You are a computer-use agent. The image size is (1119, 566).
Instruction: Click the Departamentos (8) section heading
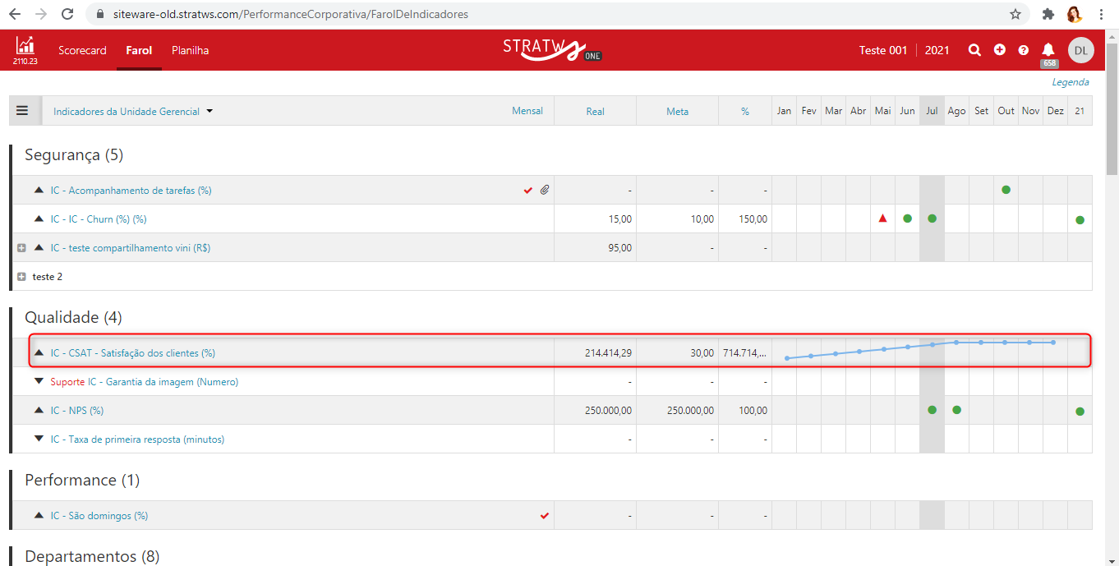(x=92, y=556)
